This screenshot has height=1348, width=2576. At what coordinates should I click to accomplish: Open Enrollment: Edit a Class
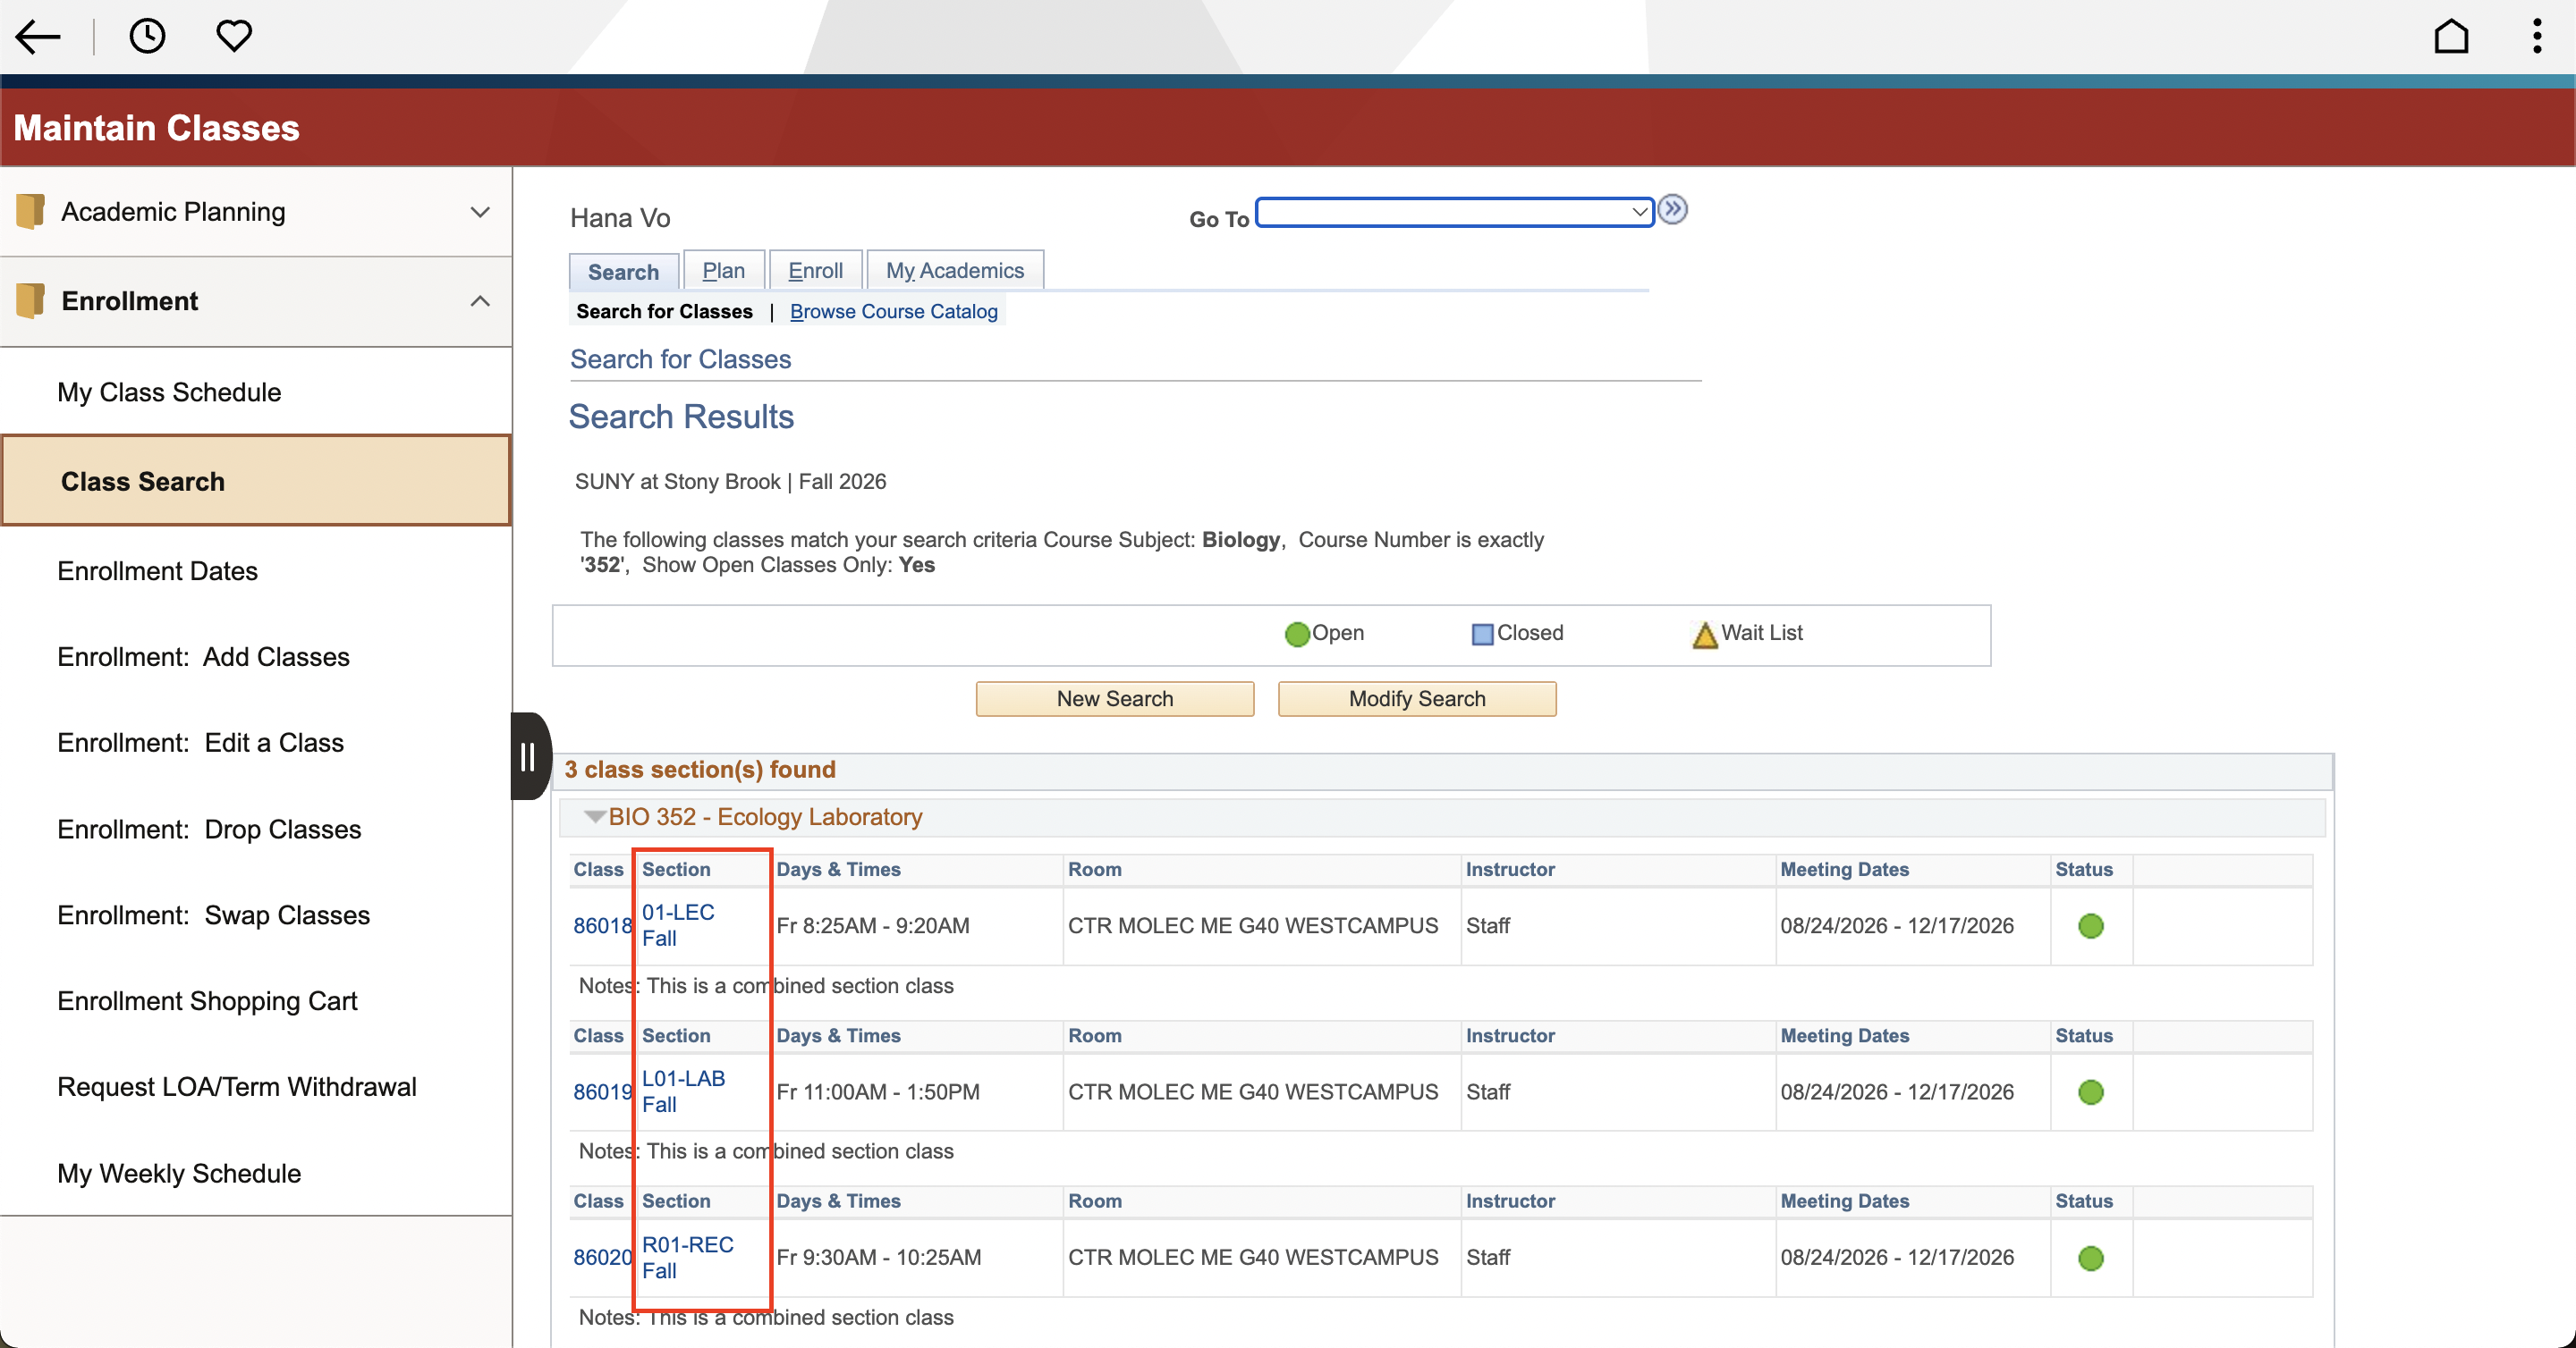click(256, 743)
